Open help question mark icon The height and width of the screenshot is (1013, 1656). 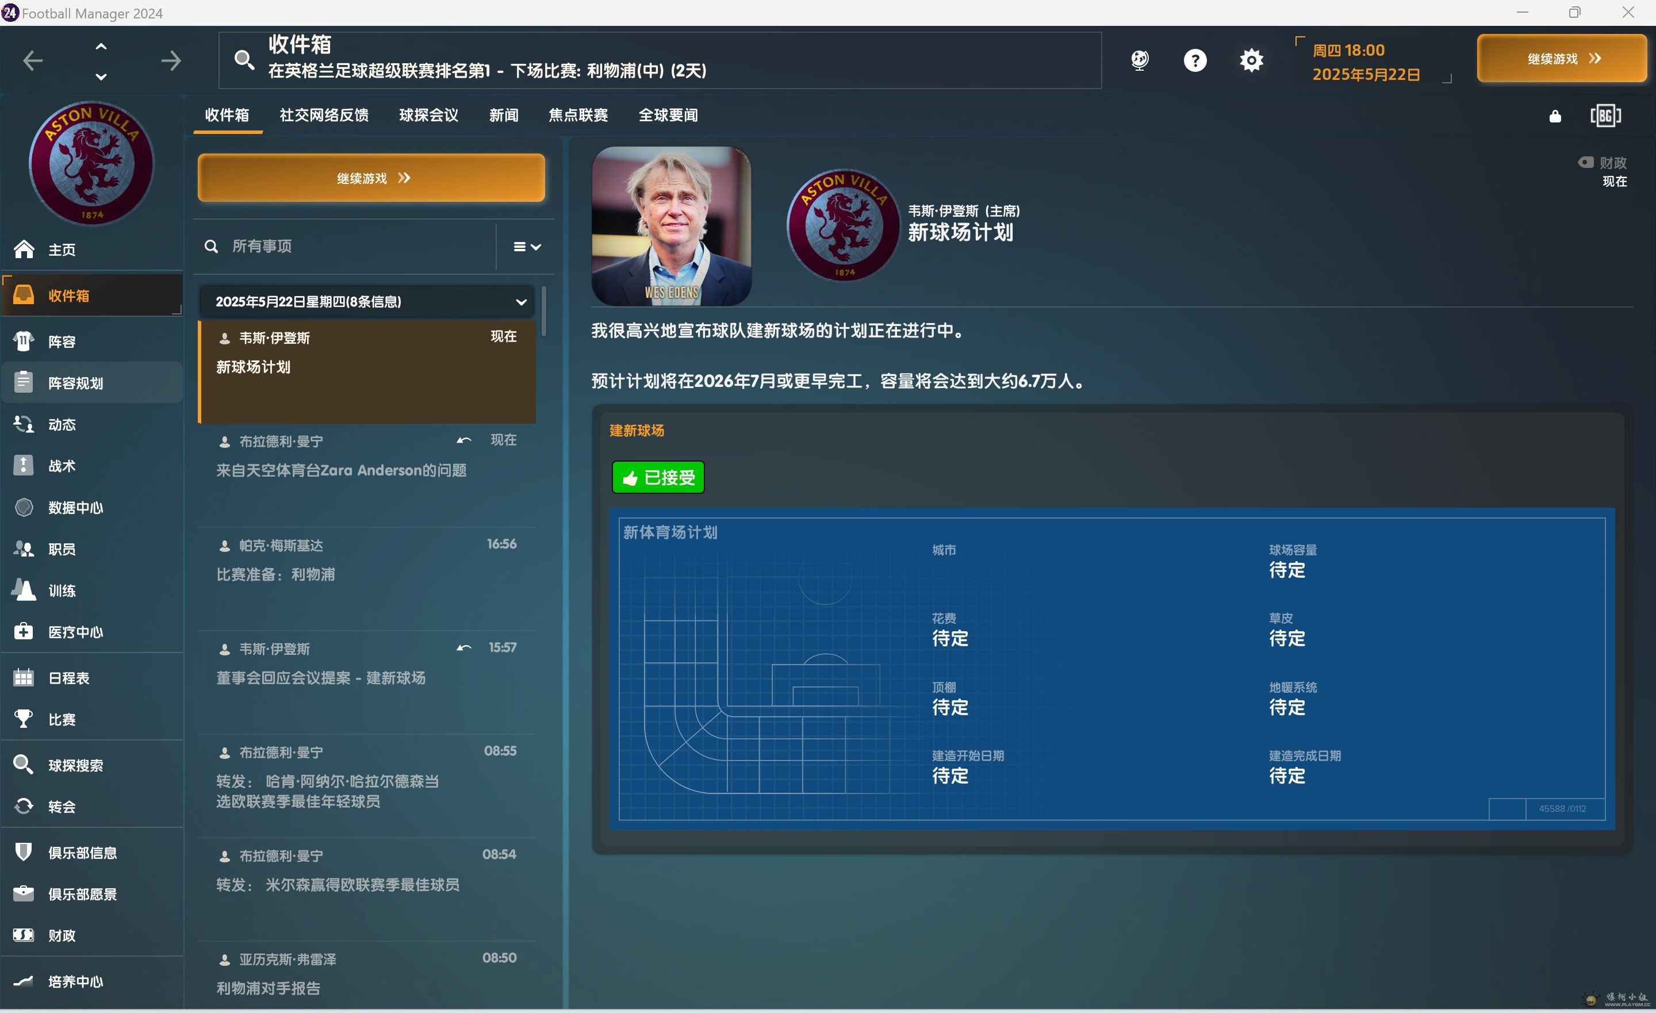[1194, 60]
